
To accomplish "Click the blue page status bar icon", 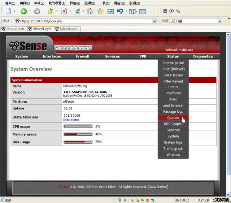I will pos(152,200).
